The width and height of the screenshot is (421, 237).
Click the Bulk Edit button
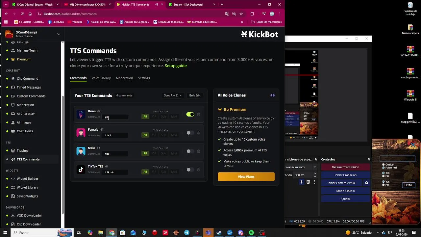pyautogui.click(x=195, y=95)
